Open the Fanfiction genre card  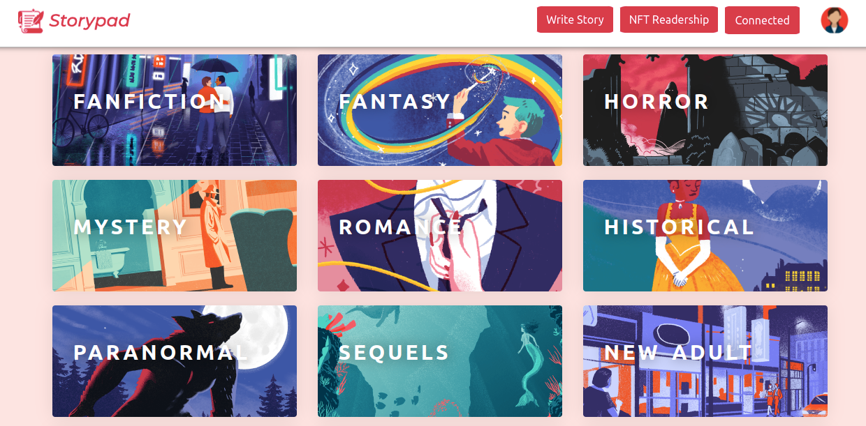[175, 110]
